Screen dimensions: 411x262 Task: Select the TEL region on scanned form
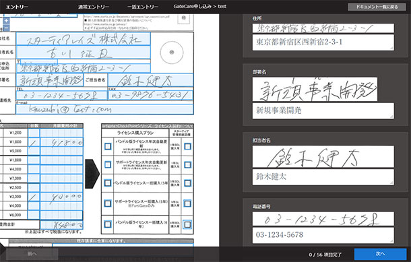pos(61,96)
